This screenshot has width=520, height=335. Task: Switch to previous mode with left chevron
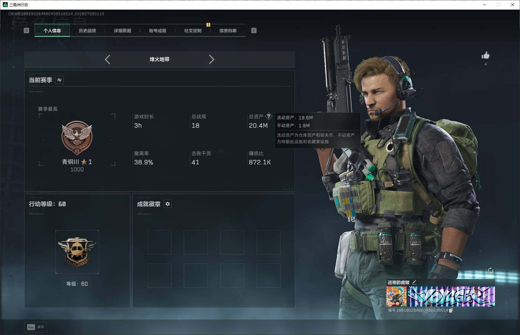(x=107, y=59)
